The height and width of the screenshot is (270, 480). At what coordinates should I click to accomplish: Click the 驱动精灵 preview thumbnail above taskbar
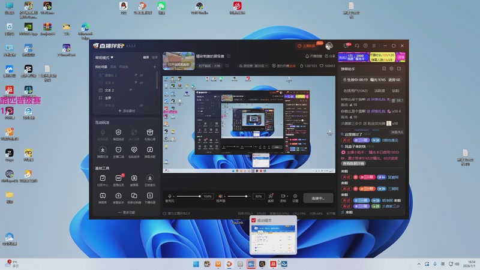(x=273, y=235)
